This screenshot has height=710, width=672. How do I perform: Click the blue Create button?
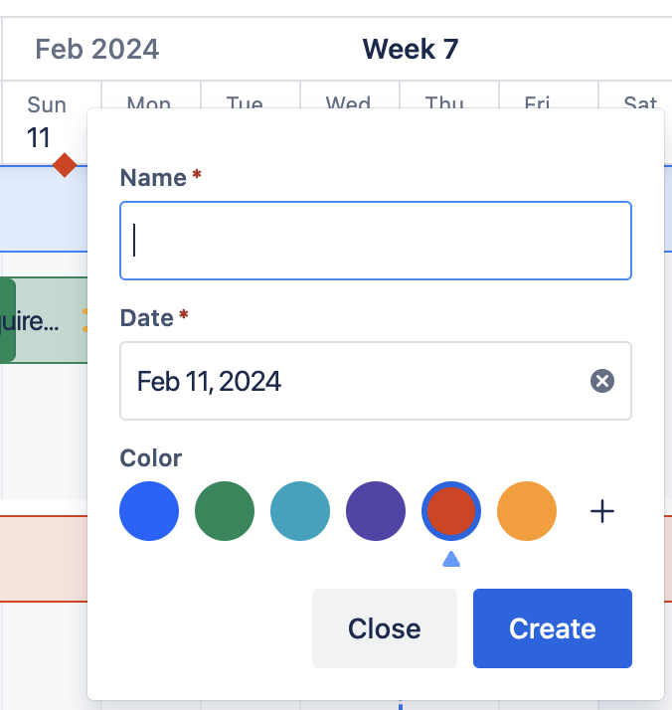point(552,628)
